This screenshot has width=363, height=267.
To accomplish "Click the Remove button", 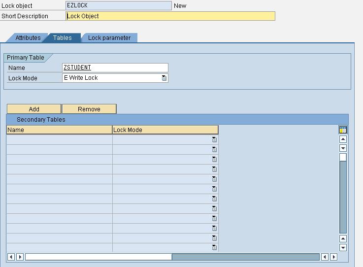I will (89, 109).
